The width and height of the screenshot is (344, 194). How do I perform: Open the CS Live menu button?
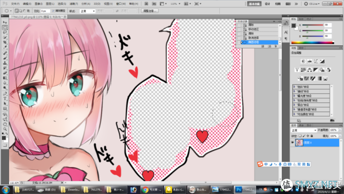(x=312, y=4)
